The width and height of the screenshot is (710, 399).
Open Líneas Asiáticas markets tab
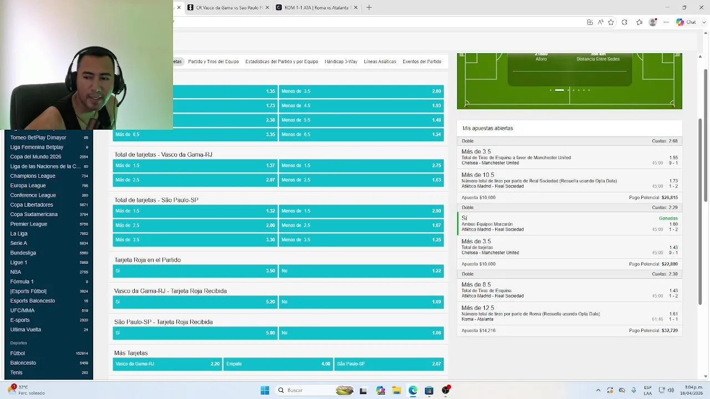(x=380, y=62)
